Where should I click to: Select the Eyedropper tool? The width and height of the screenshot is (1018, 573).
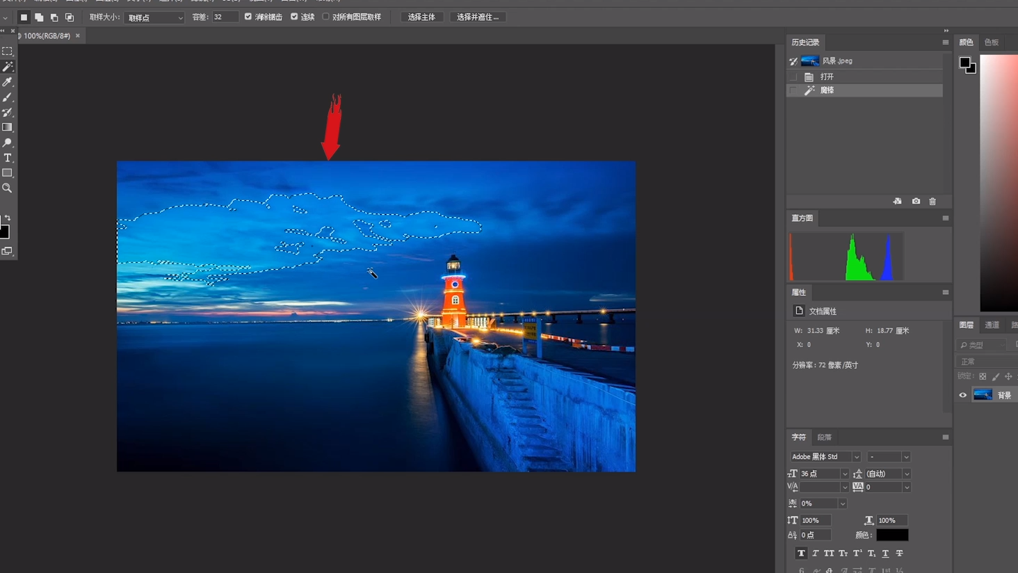pos(8,82)
